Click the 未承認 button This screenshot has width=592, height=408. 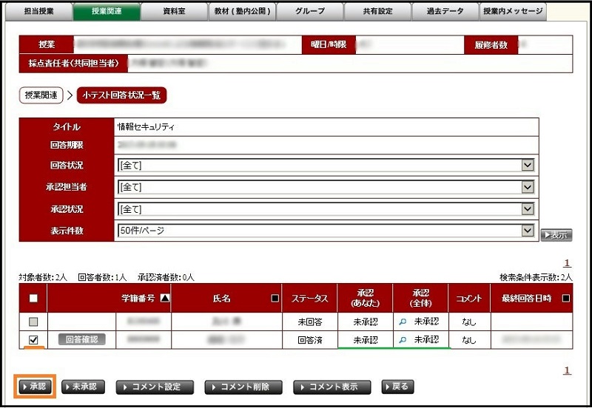(84, 387)
